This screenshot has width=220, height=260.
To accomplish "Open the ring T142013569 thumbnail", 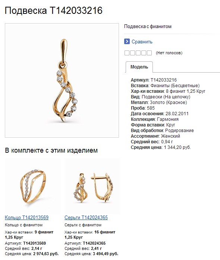I will tap(32, 186).
